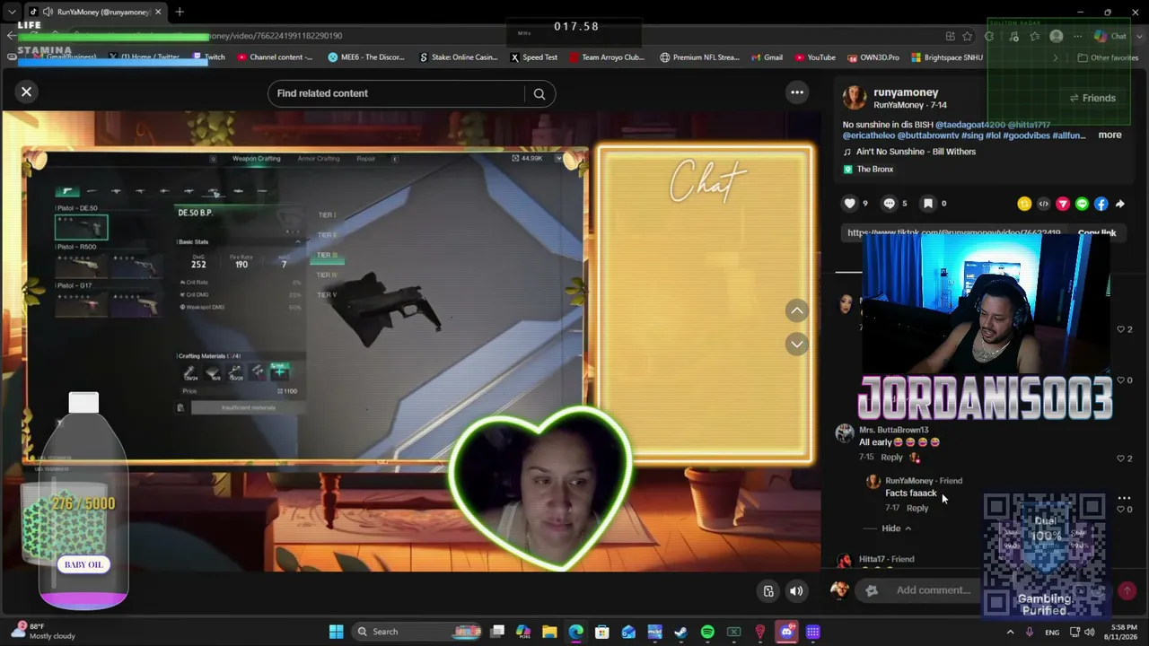Open Microsoft Edge from the taskbar
Image resolution: width=1149 pixels, height=646 pixels.
coord(575,632)
